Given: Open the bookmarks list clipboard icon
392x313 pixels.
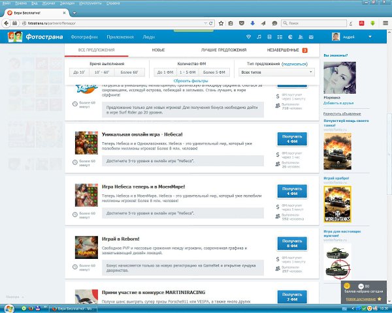Looking at the screenshot, I should pos(231,23).
